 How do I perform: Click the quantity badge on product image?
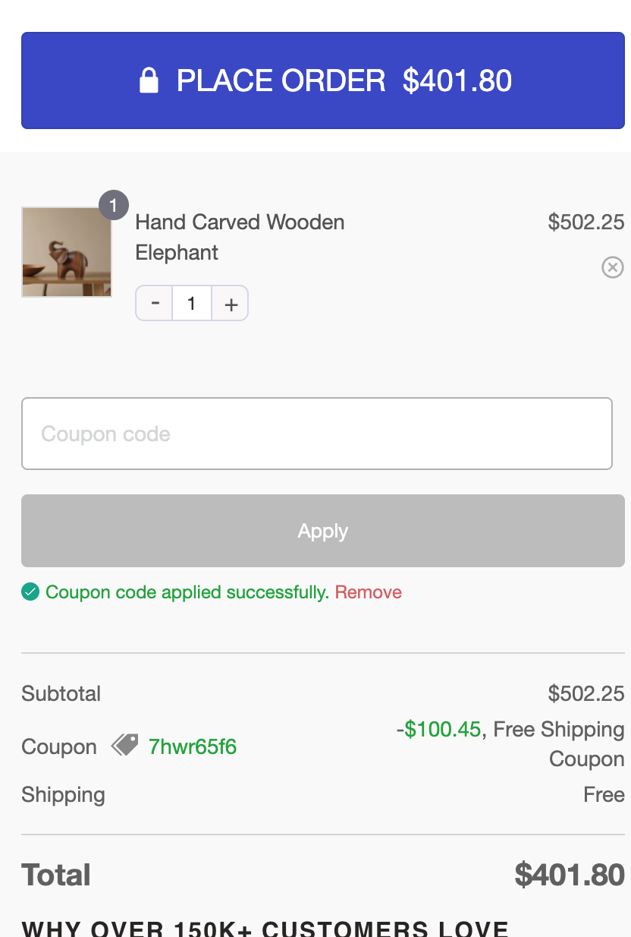114,205
